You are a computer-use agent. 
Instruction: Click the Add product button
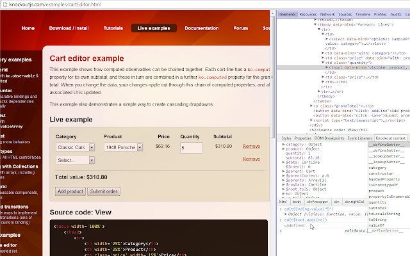point(70,191)
